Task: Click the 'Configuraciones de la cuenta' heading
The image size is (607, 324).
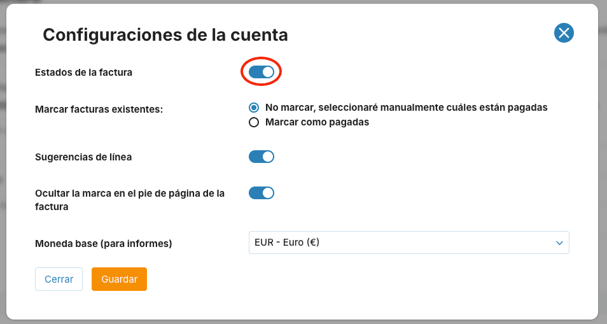Action: click(x=165, y=35)
